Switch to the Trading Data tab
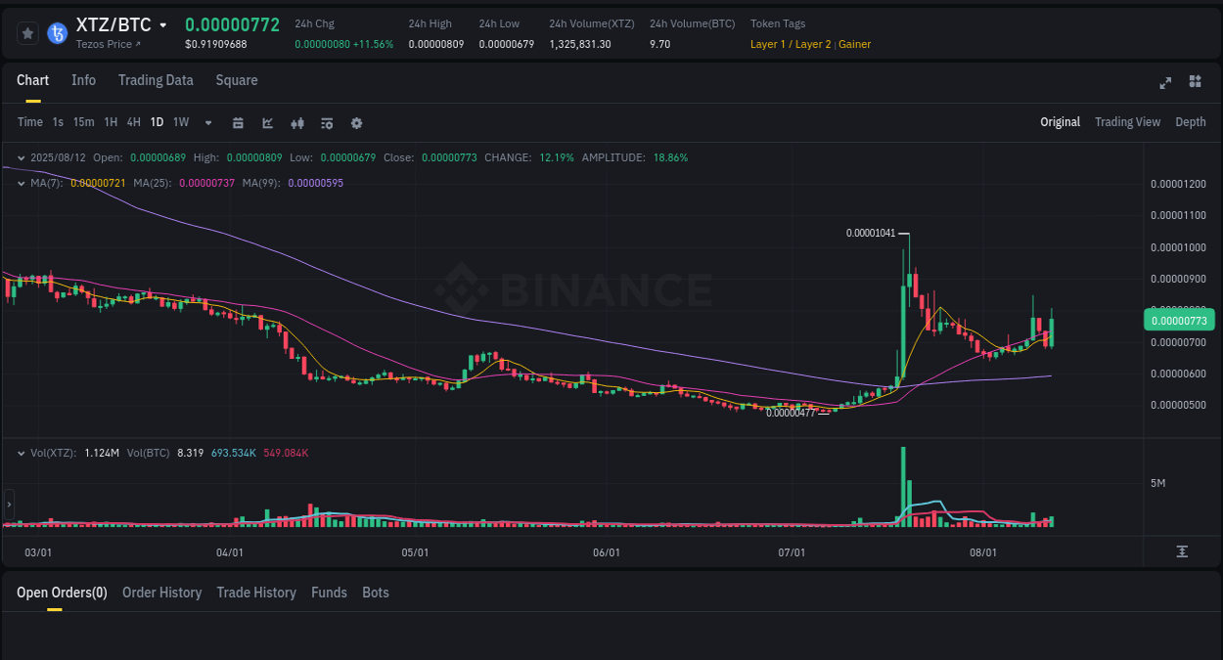The image size is (1223, 660). pos(156,80)
